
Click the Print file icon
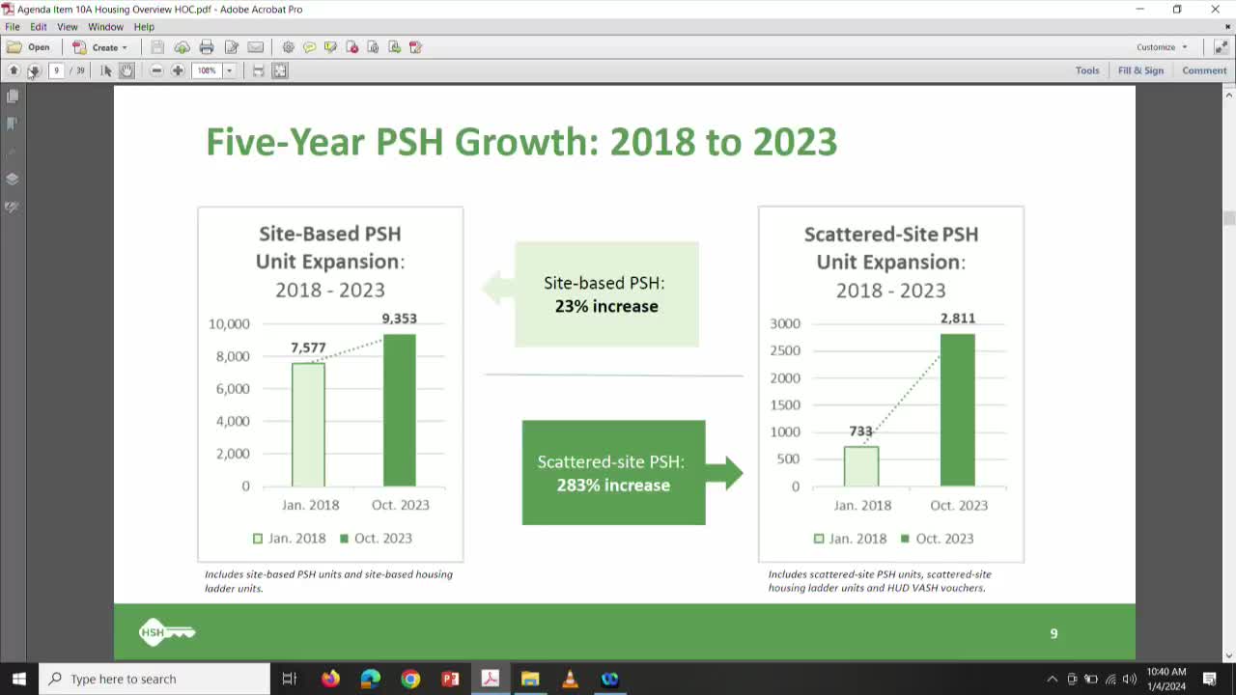coord(207,47)
